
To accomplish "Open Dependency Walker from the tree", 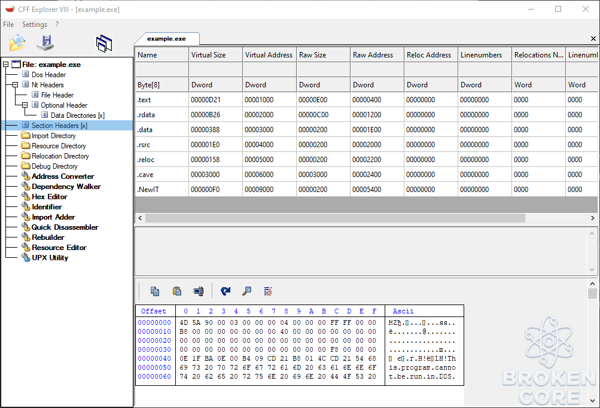I will [66, 187].
